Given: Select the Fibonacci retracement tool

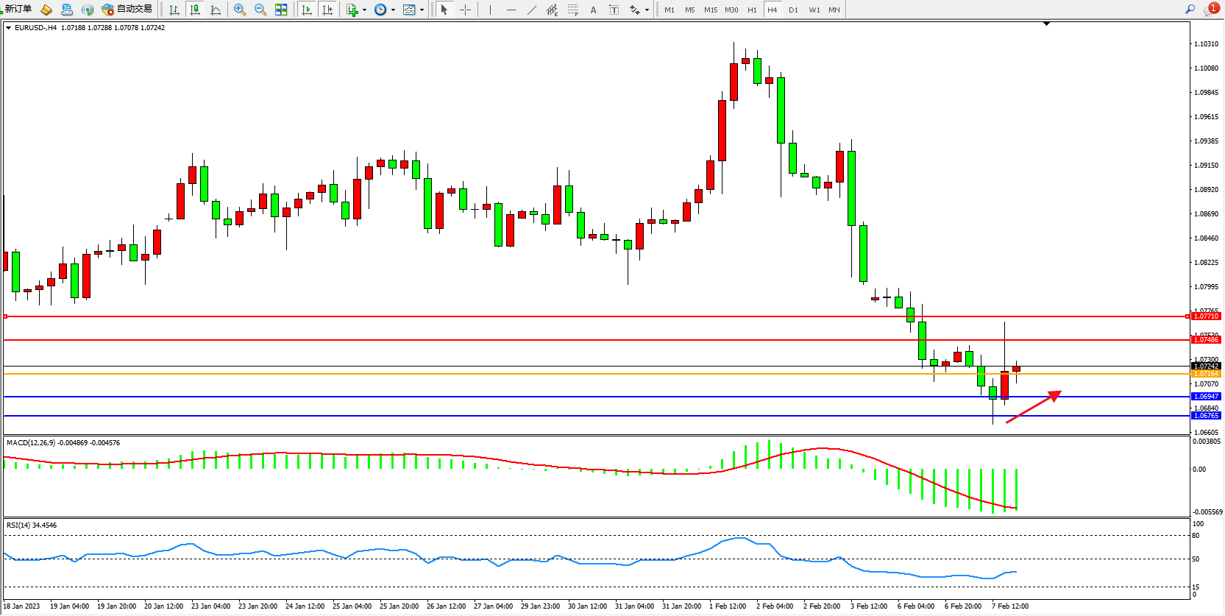Looking at the screenshot, I should click(572, 10).
